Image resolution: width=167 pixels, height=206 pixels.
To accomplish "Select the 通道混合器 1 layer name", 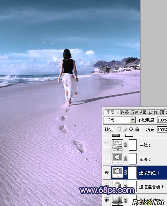I will tap(151, 186).
